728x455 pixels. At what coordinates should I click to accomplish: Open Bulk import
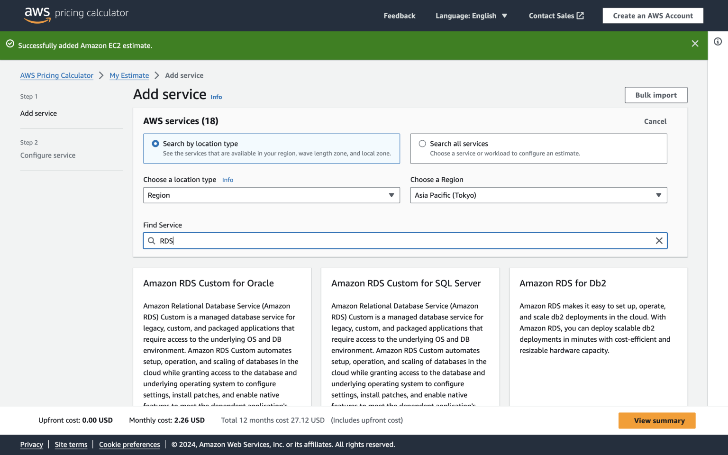click(655, 95)
